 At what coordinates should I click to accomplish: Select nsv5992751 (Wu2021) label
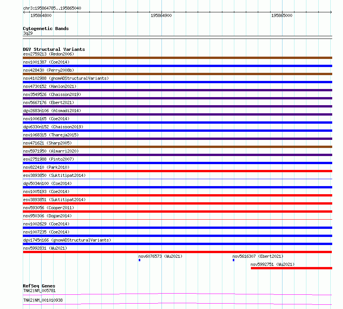point(272,264)
